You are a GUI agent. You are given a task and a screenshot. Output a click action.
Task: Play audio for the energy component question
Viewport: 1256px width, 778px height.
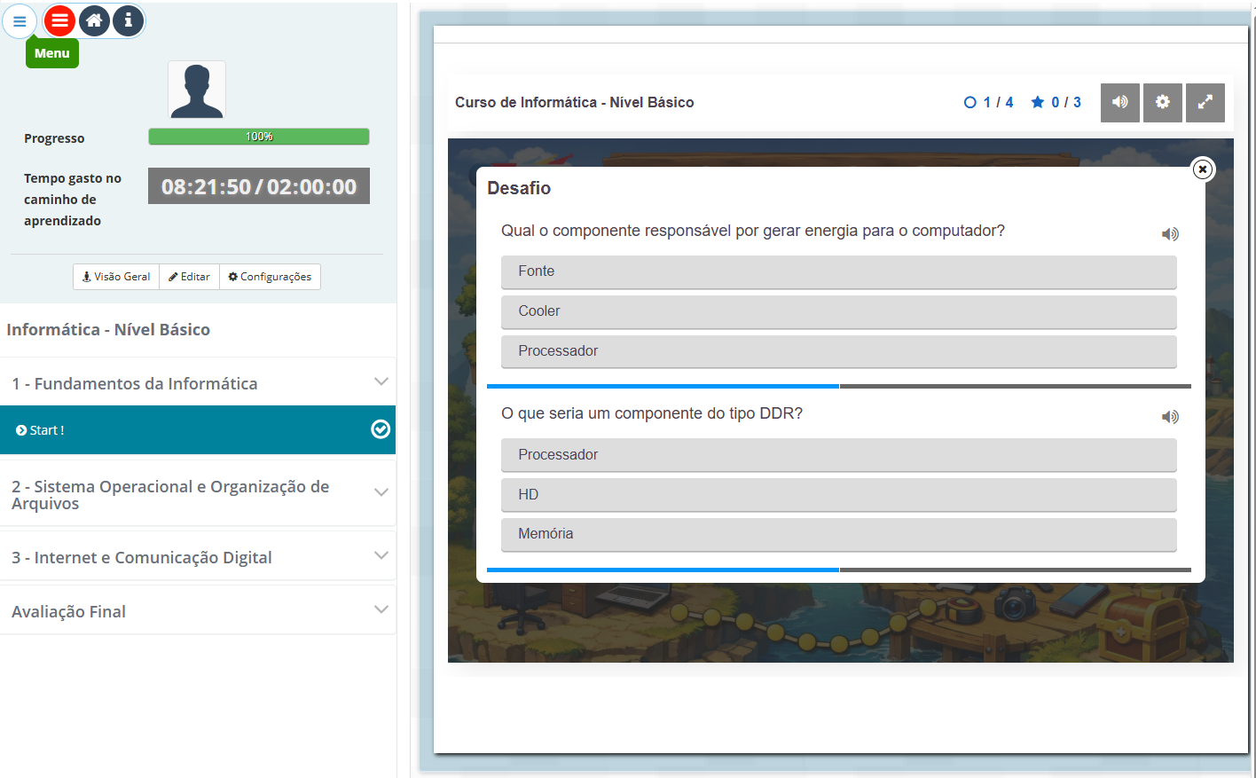[x=1170, y=234]
